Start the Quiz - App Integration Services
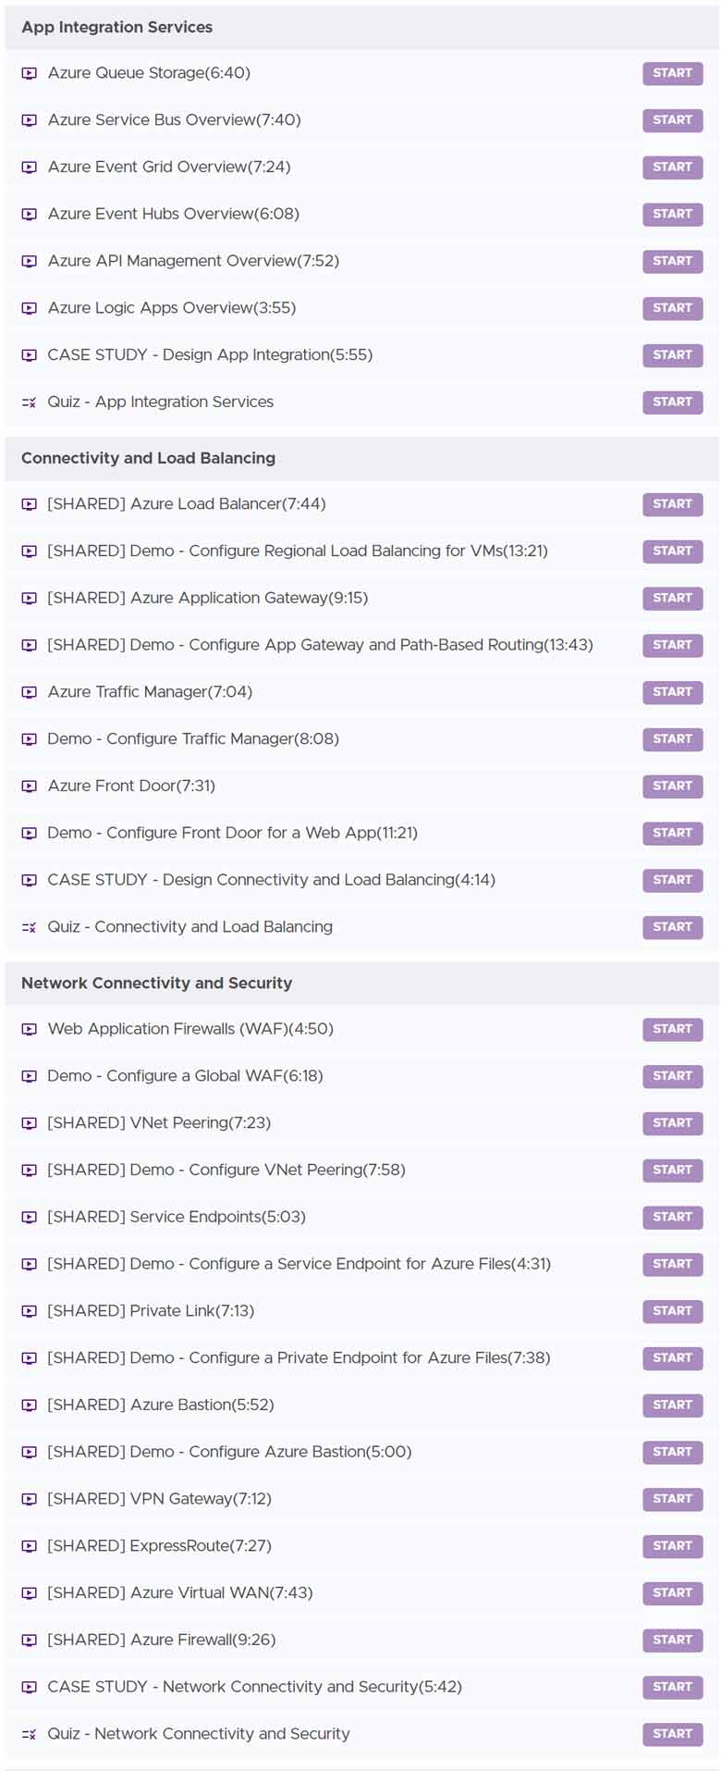Image resolution: width=721 pixels, height=1771 pixels. click(673, 402)
